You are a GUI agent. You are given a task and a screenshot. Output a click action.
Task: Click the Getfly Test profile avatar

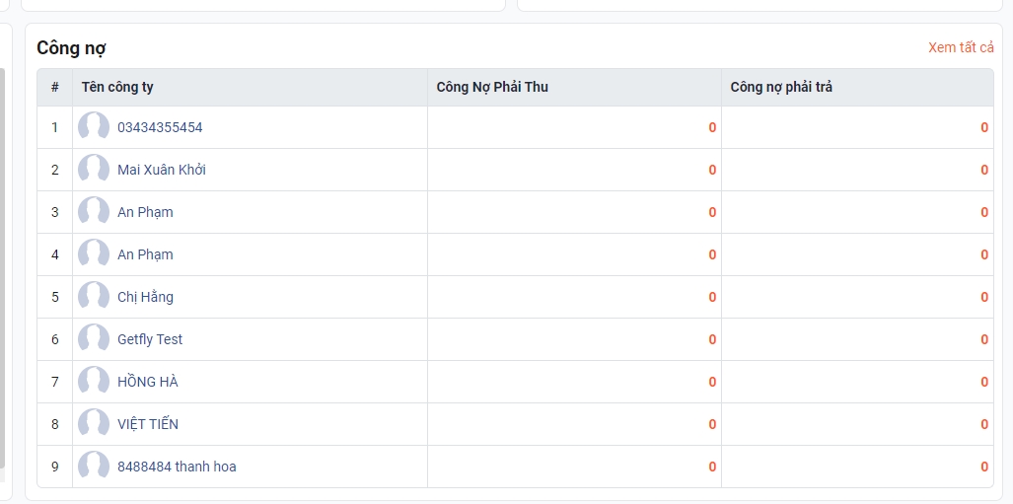pos(94,339)
